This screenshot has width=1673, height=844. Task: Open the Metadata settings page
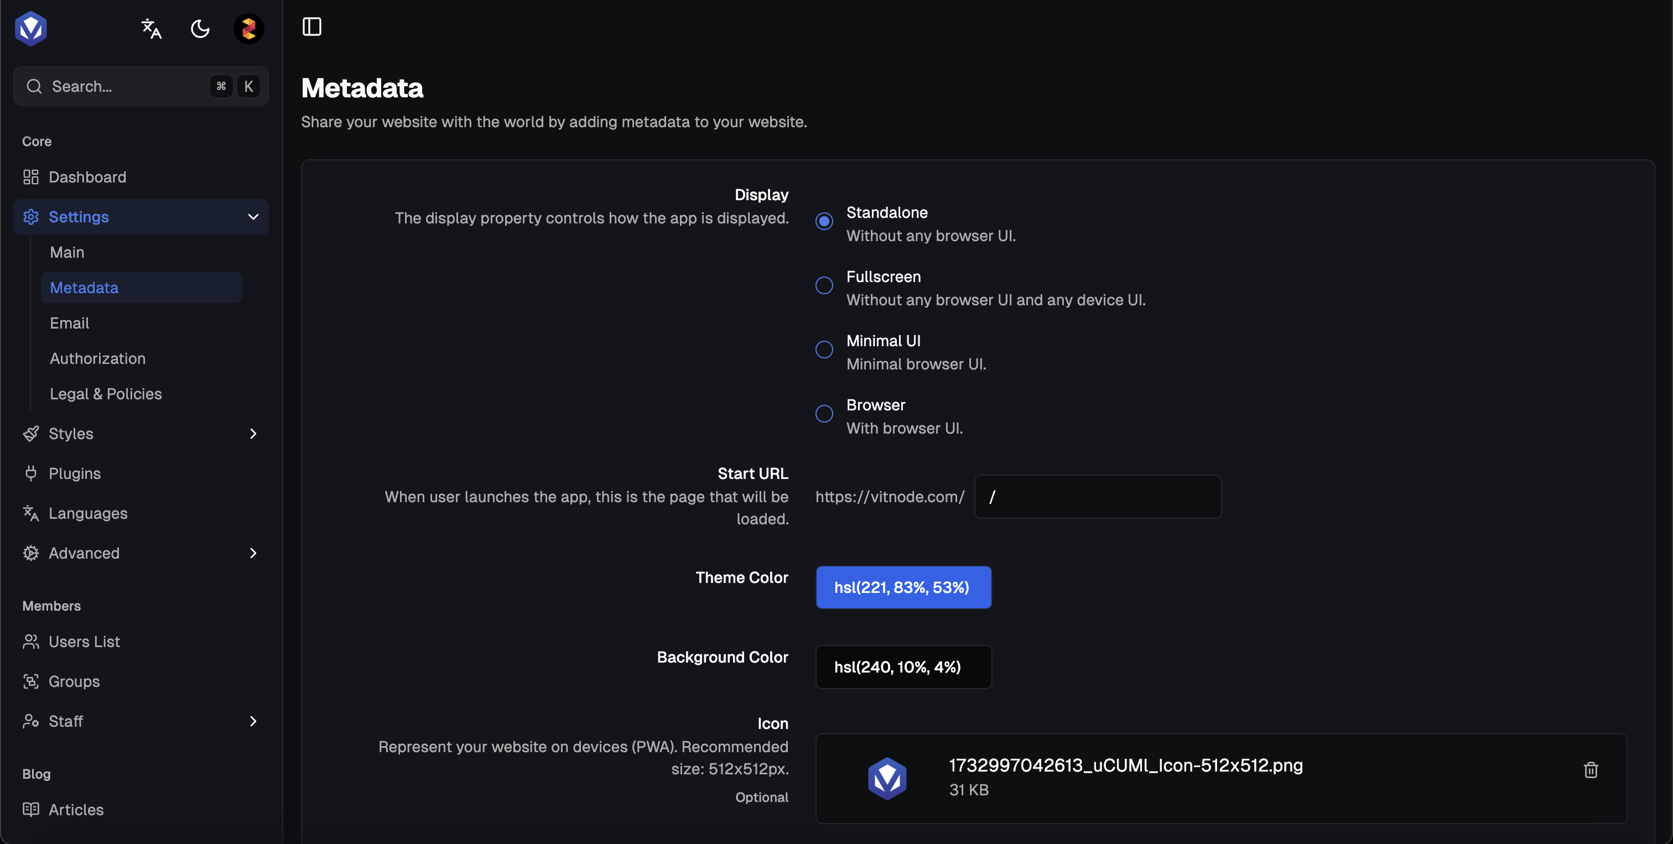[141, 288]
